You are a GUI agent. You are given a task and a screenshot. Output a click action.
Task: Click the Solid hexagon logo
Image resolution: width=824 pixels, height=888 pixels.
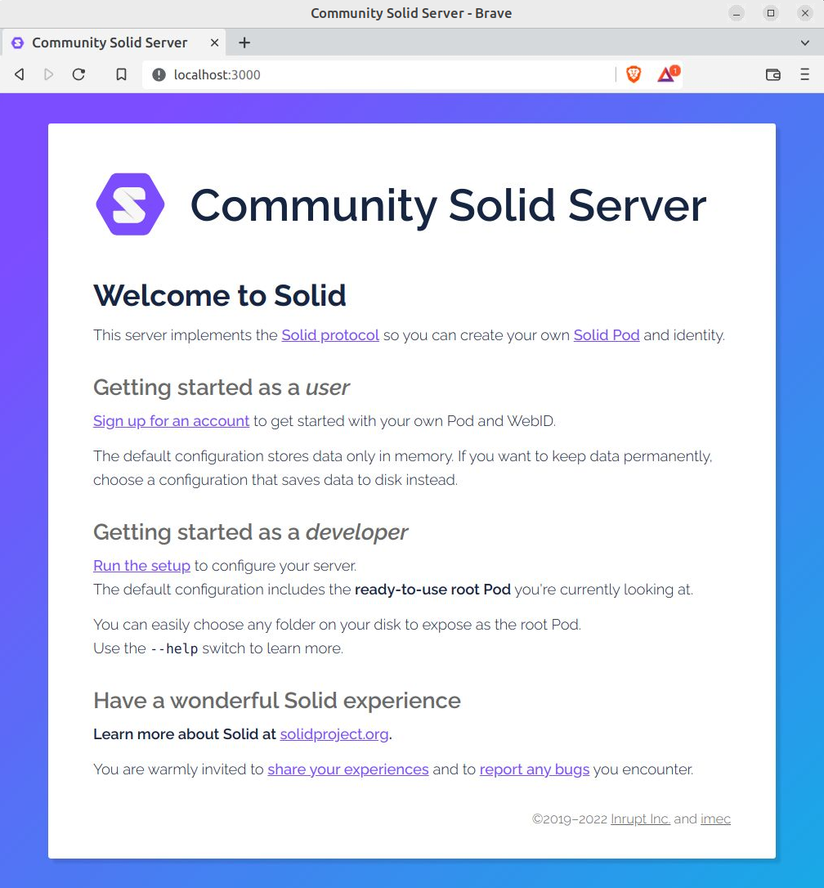pos(130,204)
